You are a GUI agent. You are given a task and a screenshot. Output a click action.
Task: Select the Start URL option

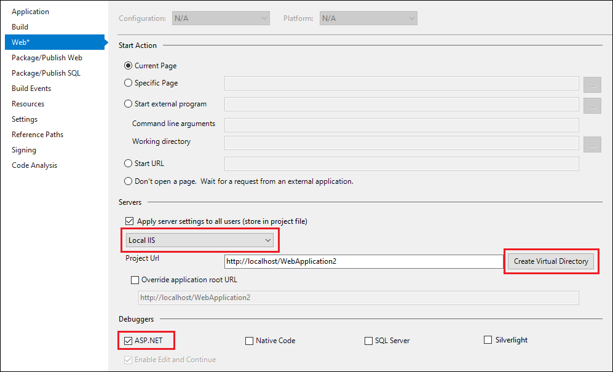128,163
